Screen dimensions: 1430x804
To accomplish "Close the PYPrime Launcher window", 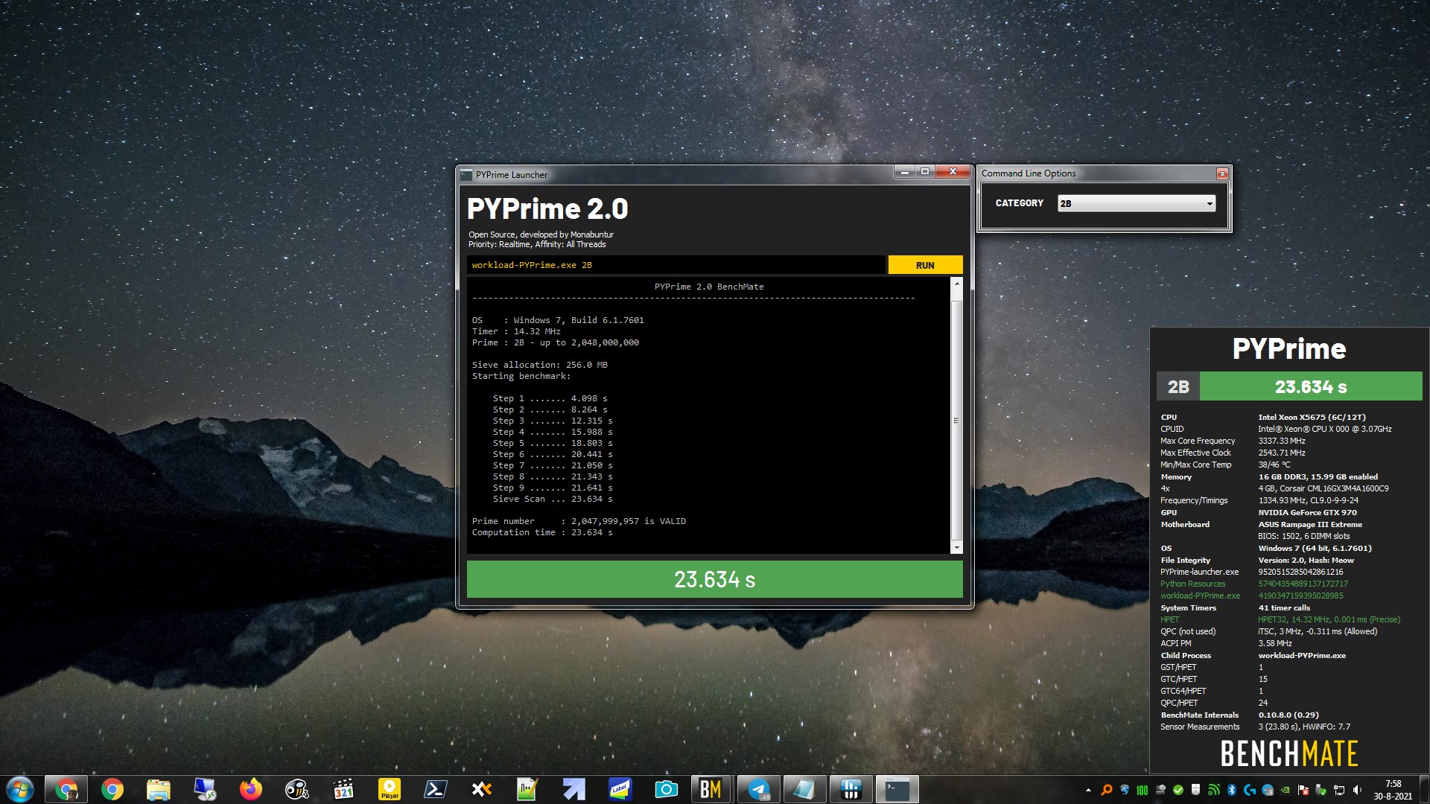I will coord(953,172).
